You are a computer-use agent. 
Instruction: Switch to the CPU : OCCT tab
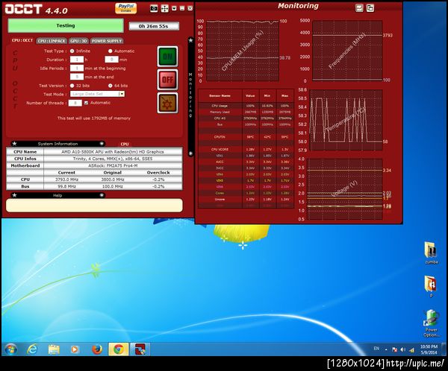22,40
